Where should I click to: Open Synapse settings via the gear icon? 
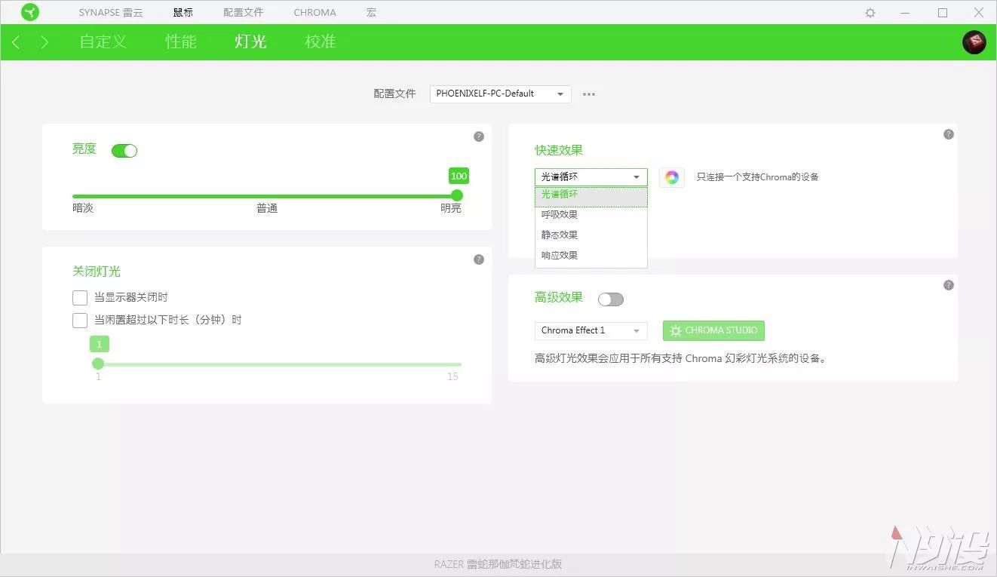click(x=870, y=12)
